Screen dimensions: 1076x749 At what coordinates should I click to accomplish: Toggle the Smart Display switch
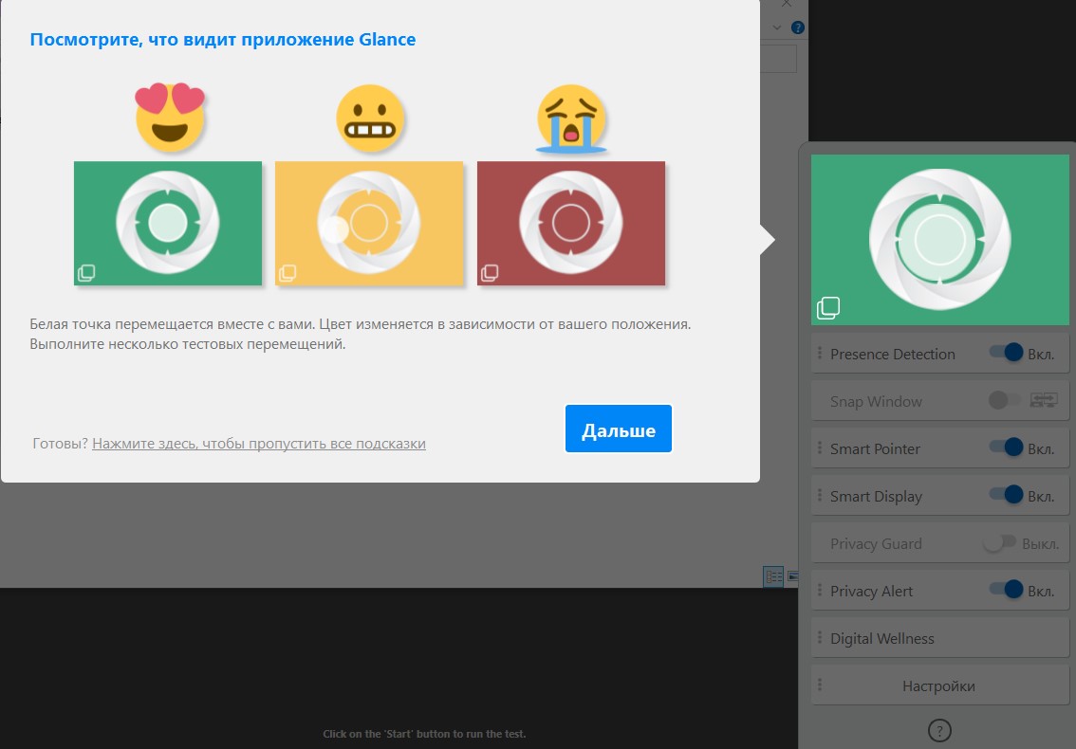click(x=1006, y=495)
